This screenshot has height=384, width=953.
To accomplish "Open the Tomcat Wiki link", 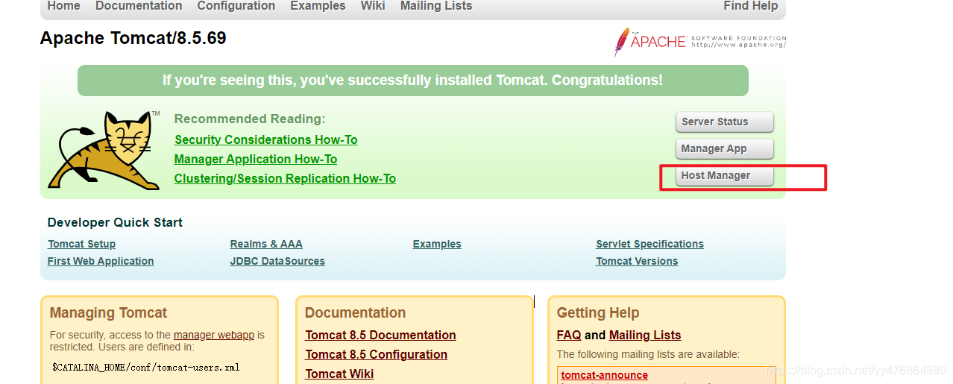I will (339, 374).
